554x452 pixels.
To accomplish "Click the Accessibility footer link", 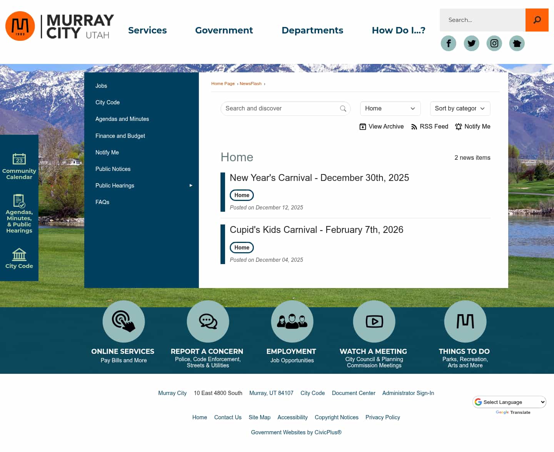I will coord(292,417).
